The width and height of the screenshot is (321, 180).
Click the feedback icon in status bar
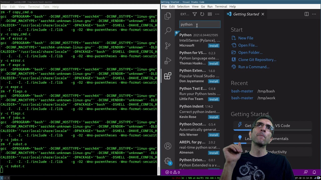coord(306,172)
